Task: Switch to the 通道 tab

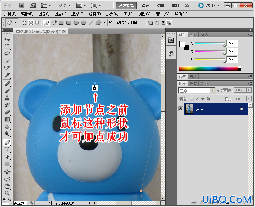Action: click(x=193, y=84)
